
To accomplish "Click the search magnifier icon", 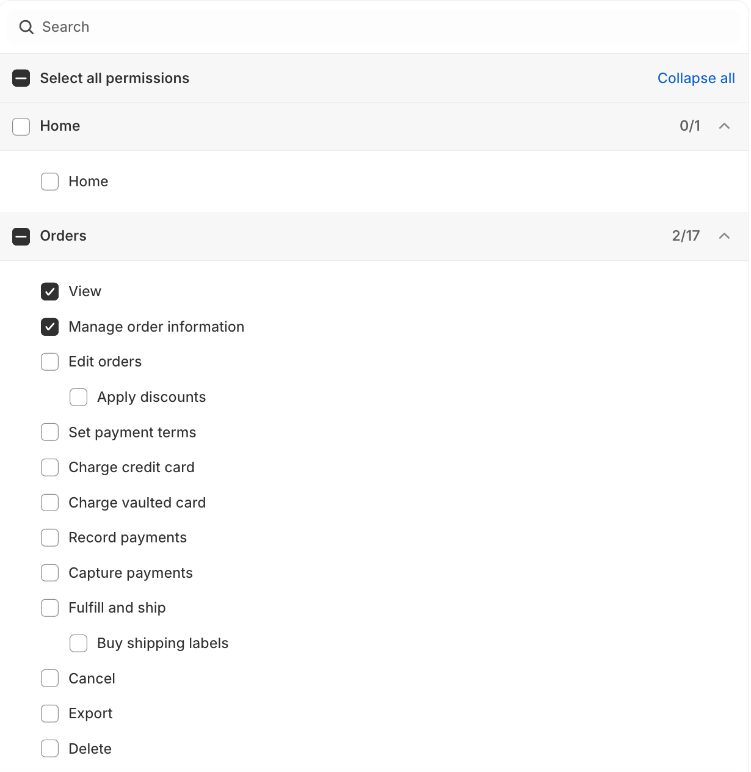I will [x=26, y=27].
